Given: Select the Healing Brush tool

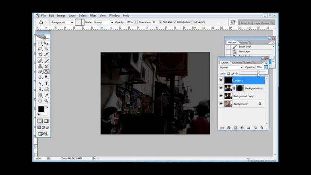Looking at the screenshot, I should coord(40,61).
